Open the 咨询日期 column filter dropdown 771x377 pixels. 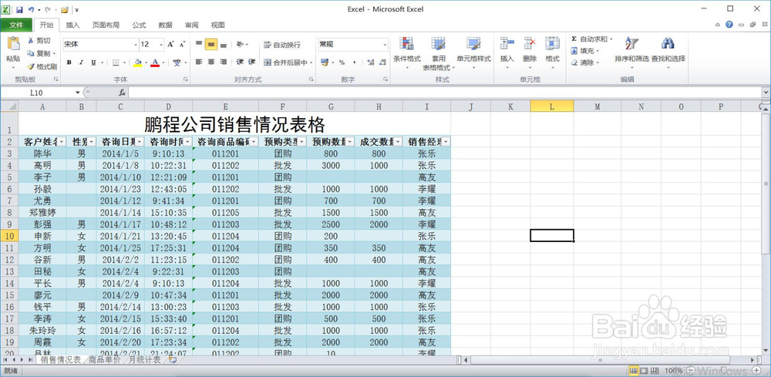coord(140,142)
